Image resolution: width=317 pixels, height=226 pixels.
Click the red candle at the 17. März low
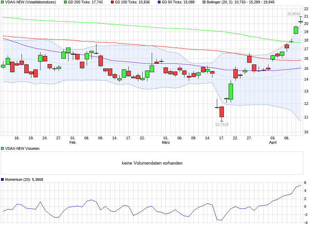coord(222,112)
